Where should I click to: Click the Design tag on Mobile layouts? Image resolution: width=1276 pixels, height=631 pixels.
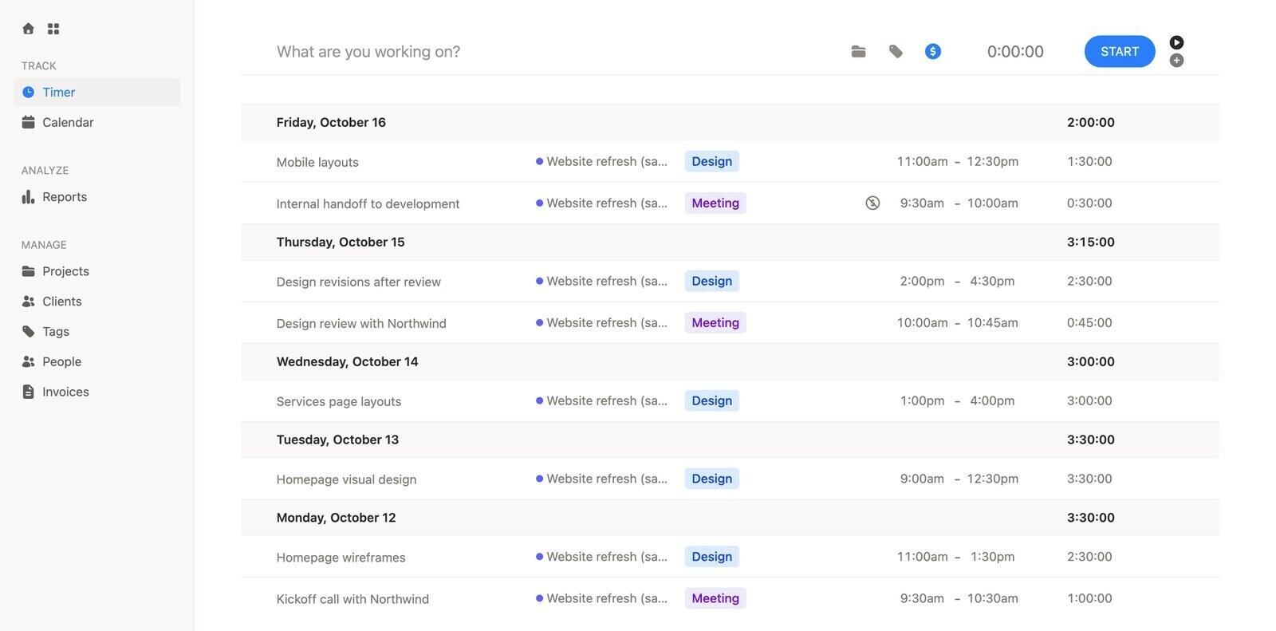click(x=712, y=161)
